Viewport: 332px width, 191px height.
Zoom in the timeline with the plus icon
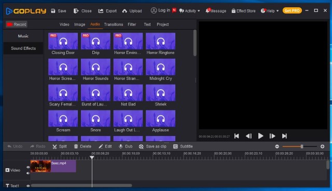pos(322,146)
